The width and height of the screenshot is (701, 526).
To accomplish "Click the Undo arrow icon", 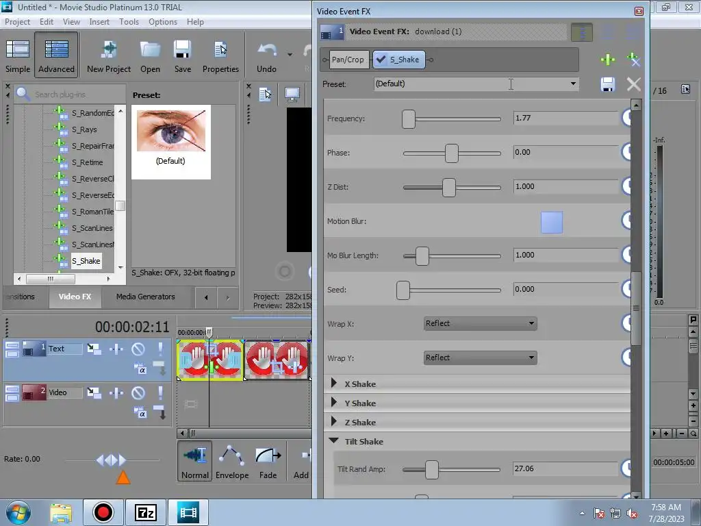I will click(267, 50).
